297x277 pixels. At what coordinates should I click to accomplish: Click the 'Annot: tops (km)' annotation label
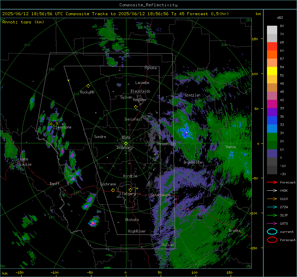(23, 22)
